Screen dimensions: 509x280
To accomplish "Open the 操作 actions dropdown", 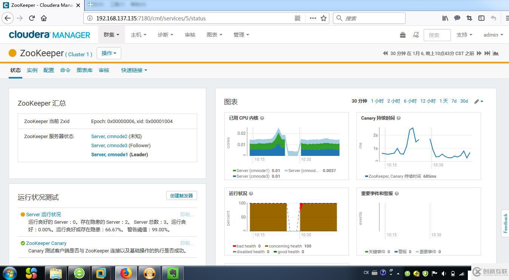I will pos(109,53).
